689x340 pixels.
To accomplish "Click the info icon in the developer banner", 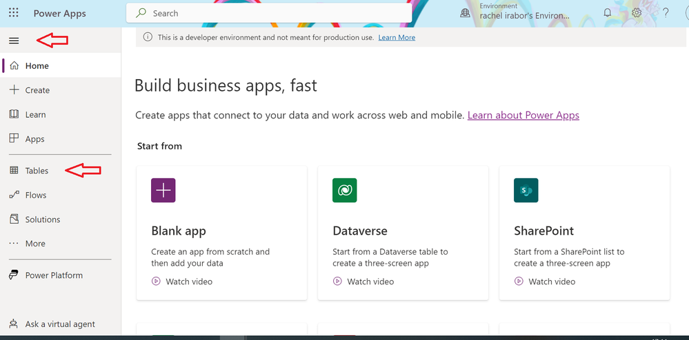I will click(x=148, y=37).
